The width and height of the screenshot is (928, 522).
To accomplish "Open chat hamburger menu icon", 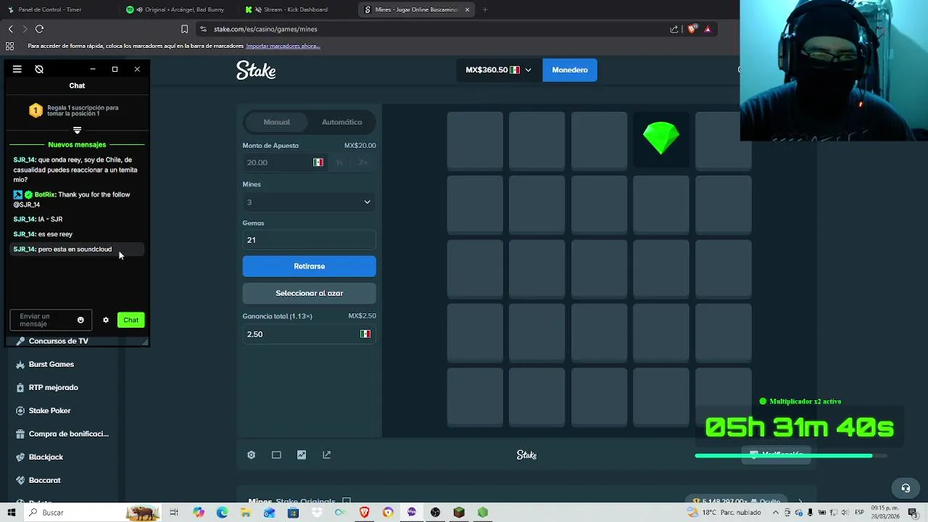I will 17,69.
